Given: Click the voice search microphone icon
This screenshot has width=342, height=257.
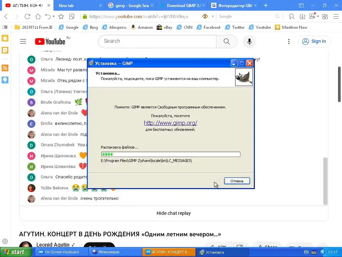Looking at the screenshot, I should pyautogui.click(x=249, y=41).
